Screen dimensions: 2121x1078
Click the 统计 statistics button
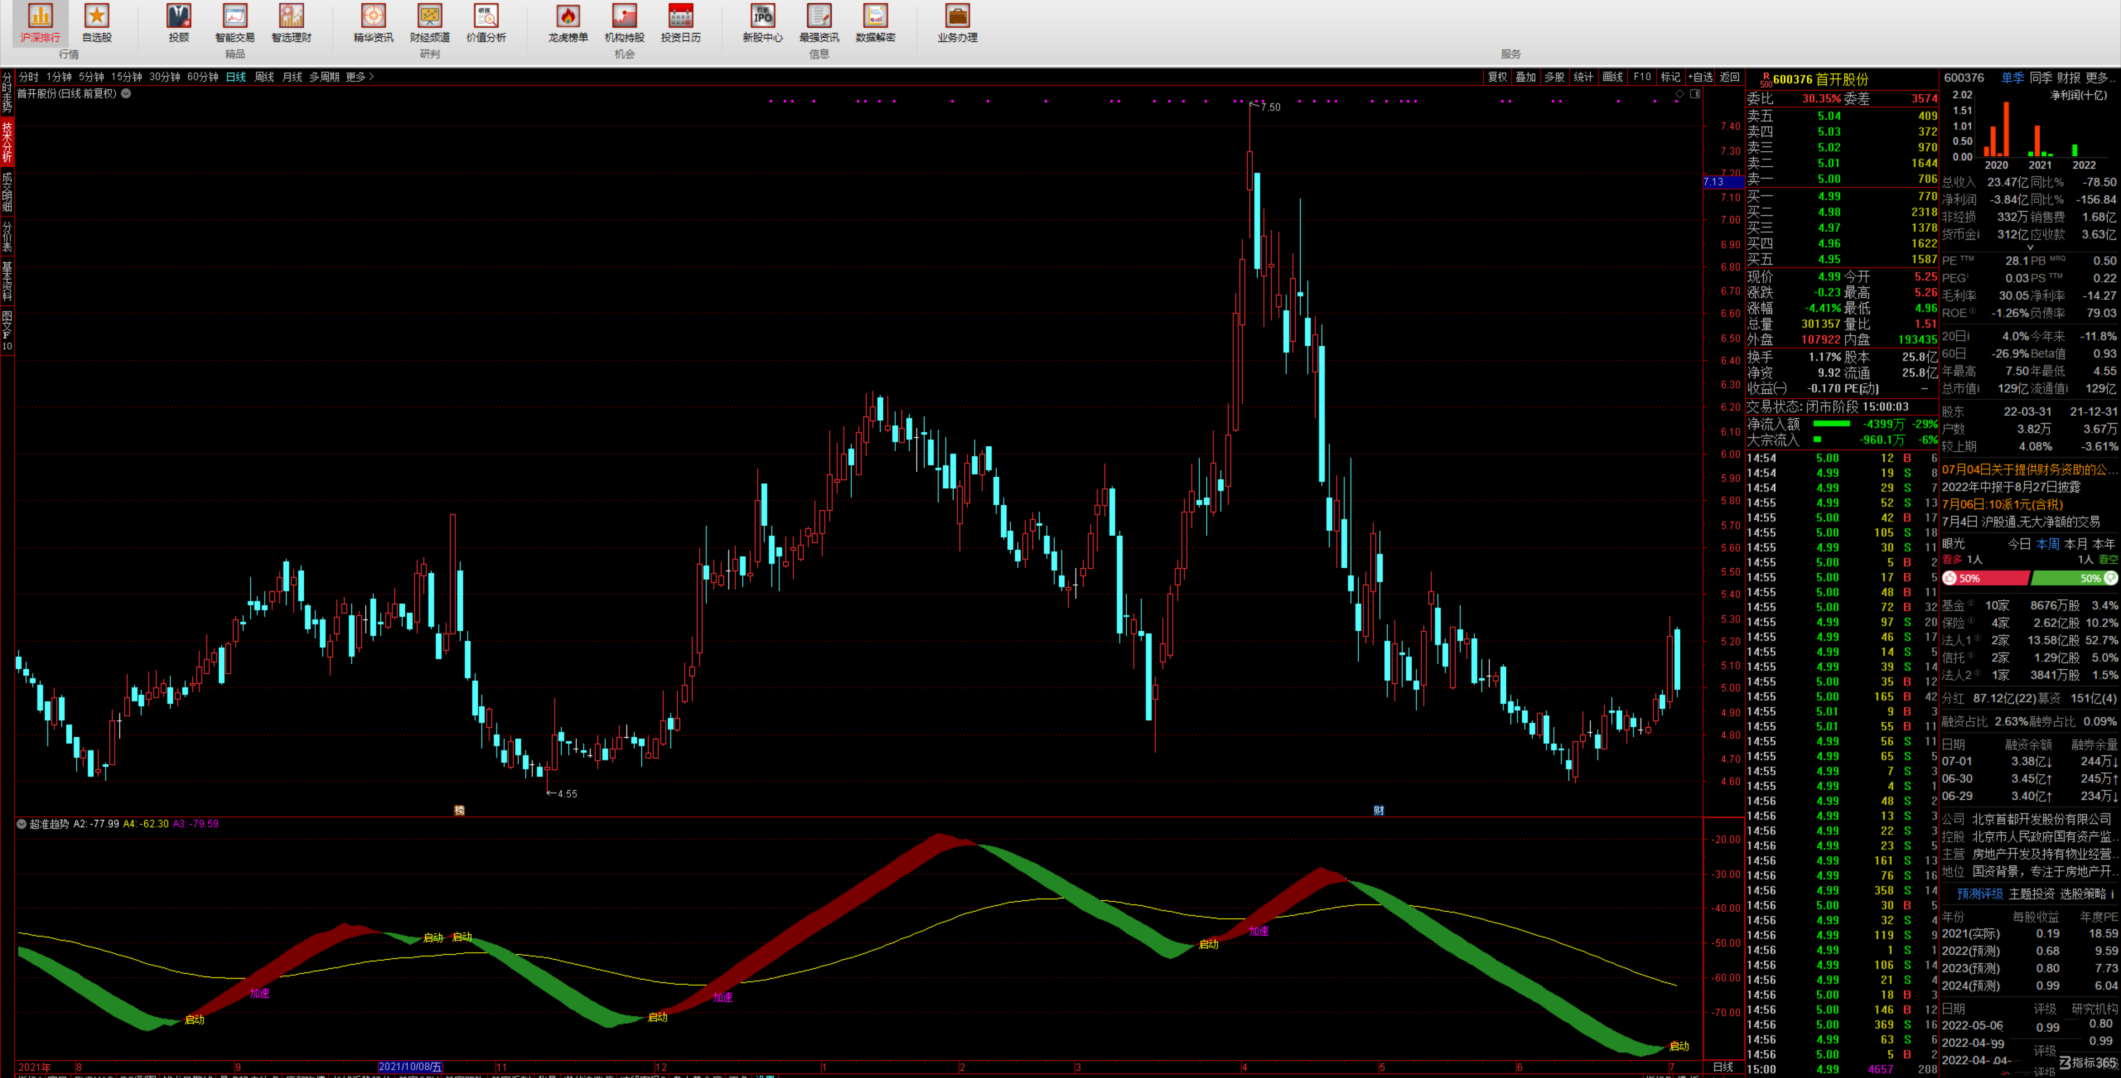coord(1584,77)
